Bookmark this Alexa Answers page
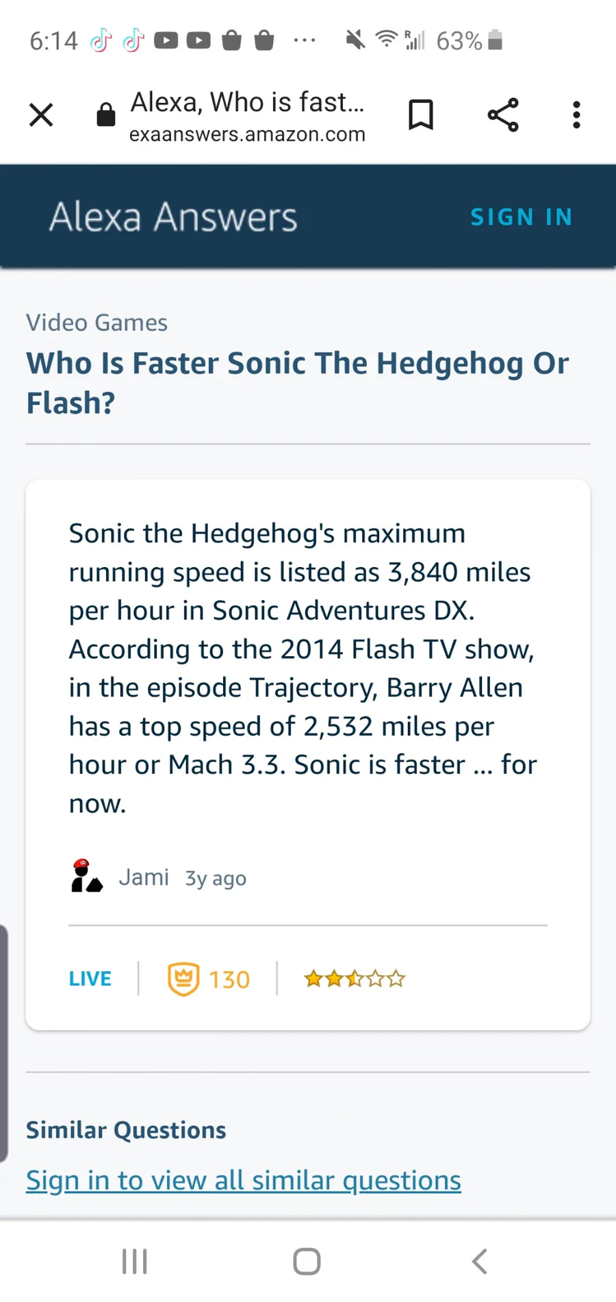 pos(421,114)
